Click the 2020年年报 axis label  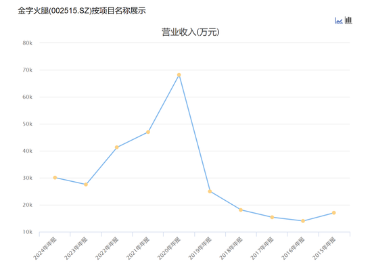(x=169, y=248)
